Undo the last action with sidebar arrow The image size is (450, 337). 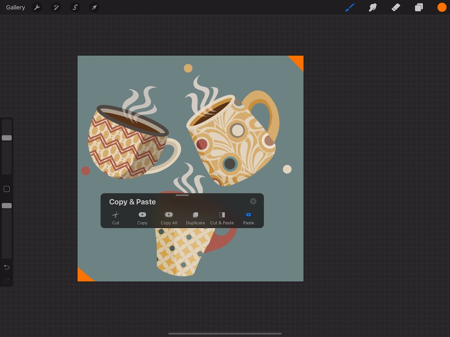7,267
